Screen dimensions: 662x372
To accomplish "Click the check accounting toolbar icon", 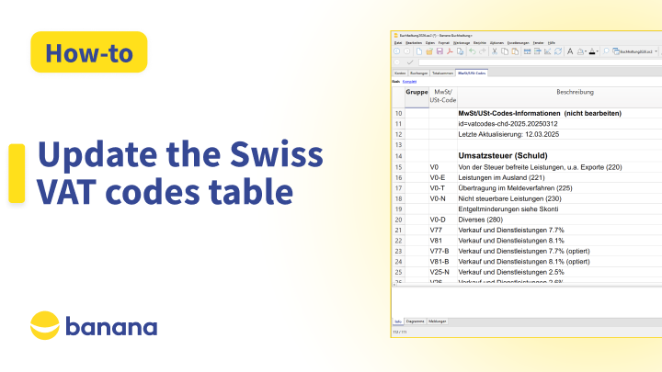I will point(548,51).
